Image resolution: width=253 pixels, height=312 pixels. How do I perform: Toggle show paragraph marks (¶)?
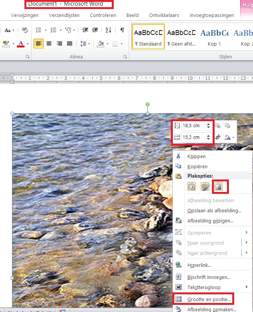pyautogui.click(x=122, y=30)
